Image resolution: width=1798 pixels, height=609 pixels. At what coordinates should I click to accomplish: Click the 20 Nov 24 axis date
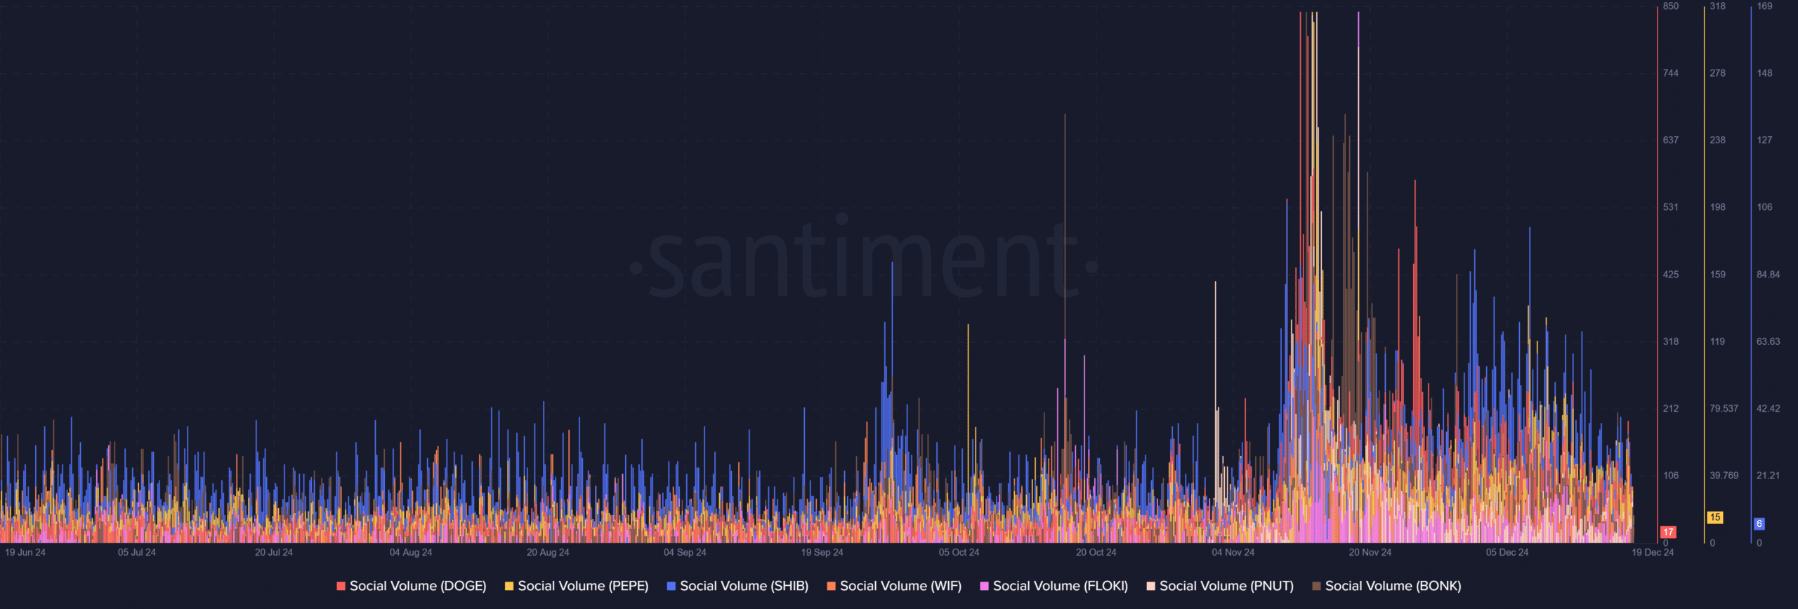(x=1370, y=553)
